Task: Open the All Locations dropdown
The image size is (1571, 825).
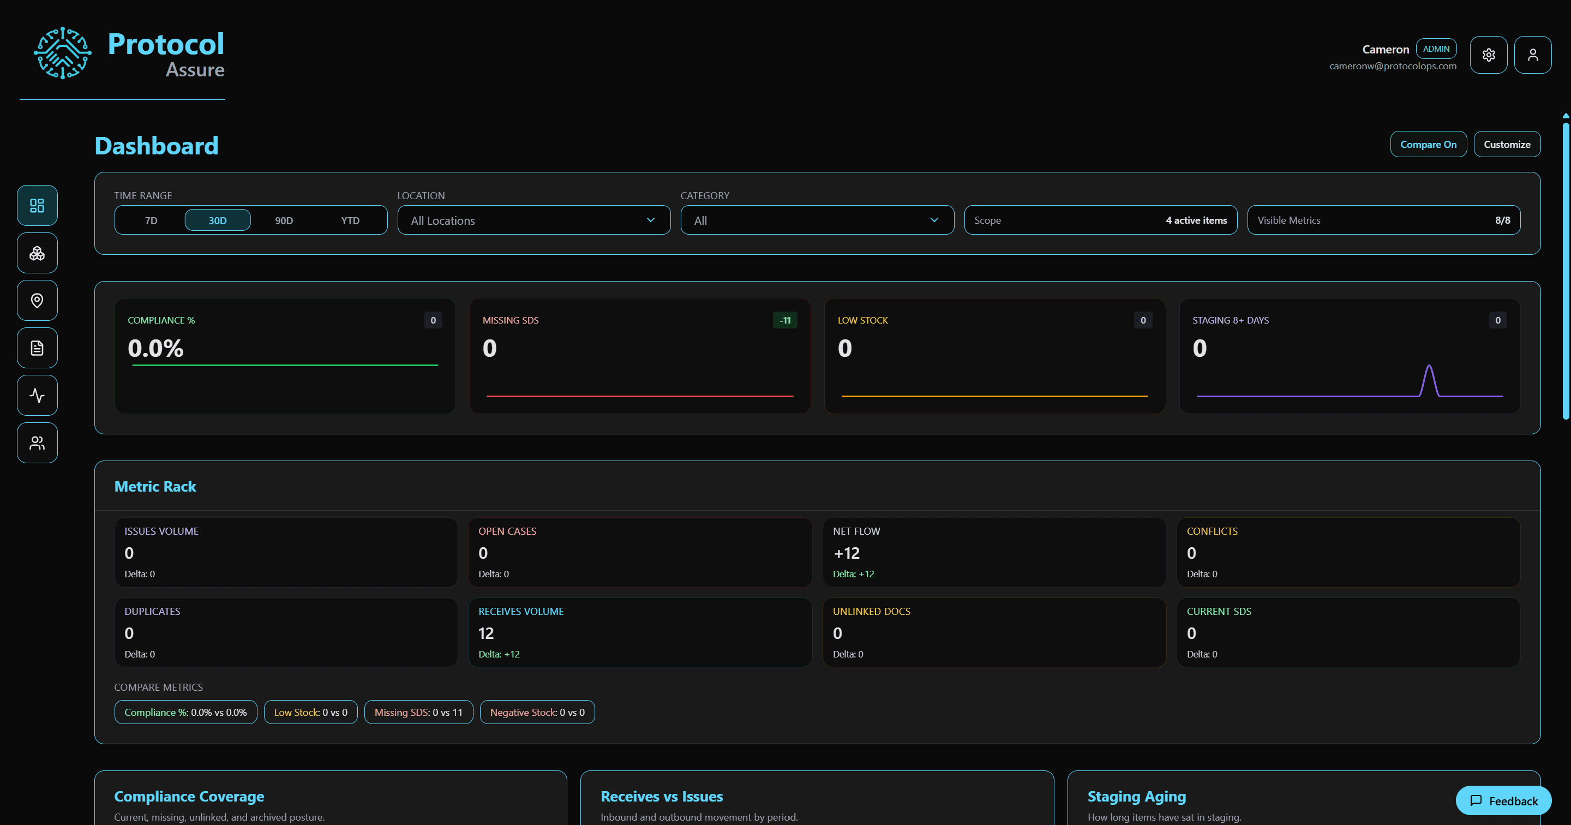Action: point(533,220)
